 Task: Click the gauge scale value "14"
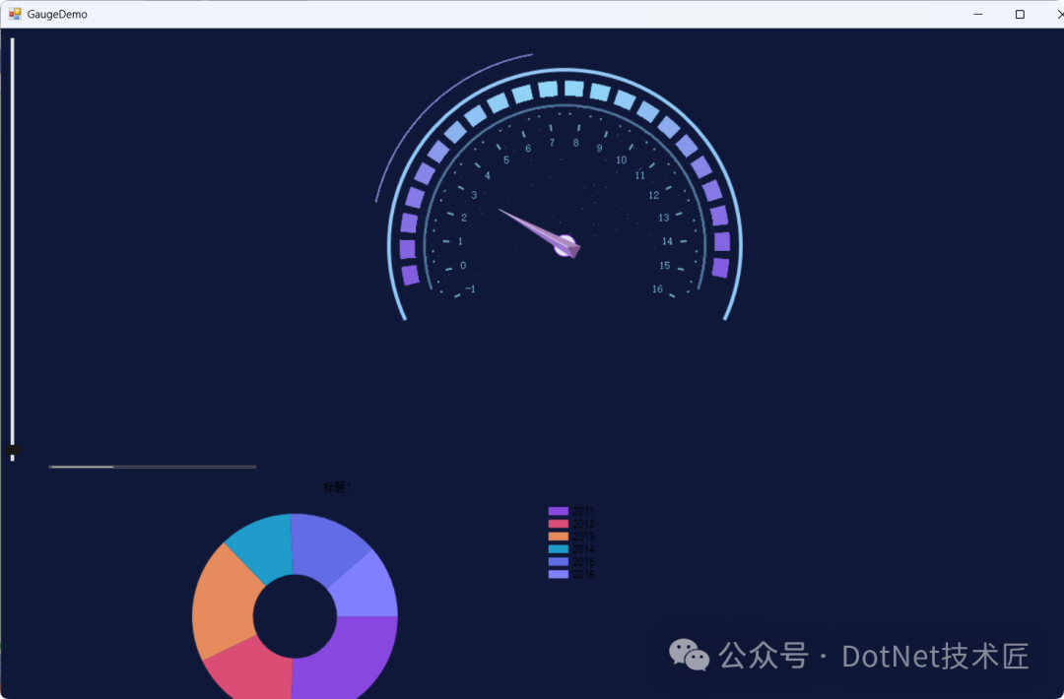tap(667, 241)
